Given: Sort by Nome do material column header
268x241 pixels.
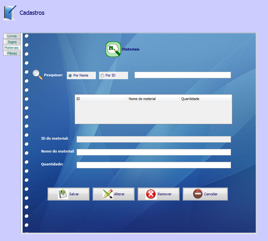Looking at the screenshot, I should pos(153,99).
